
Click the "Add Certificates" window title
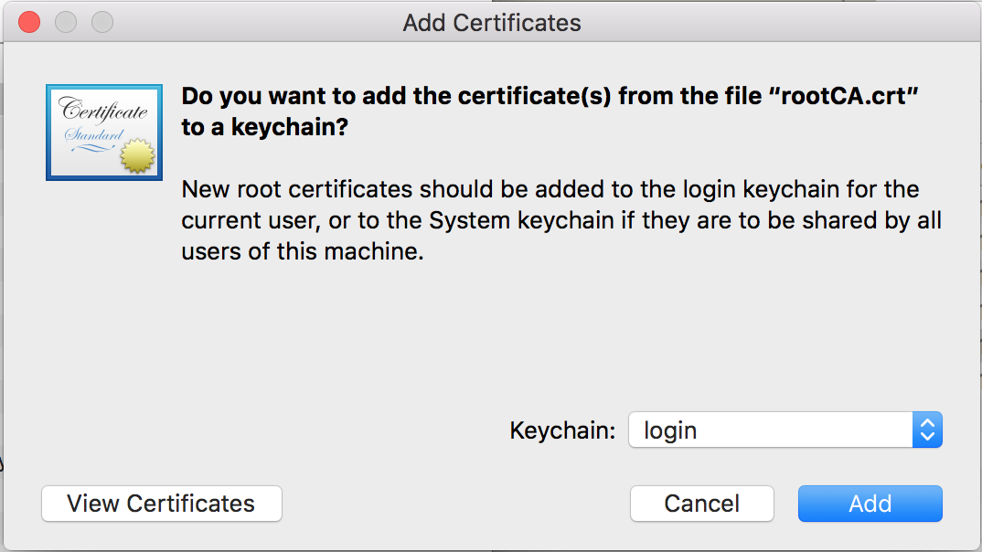492,22
